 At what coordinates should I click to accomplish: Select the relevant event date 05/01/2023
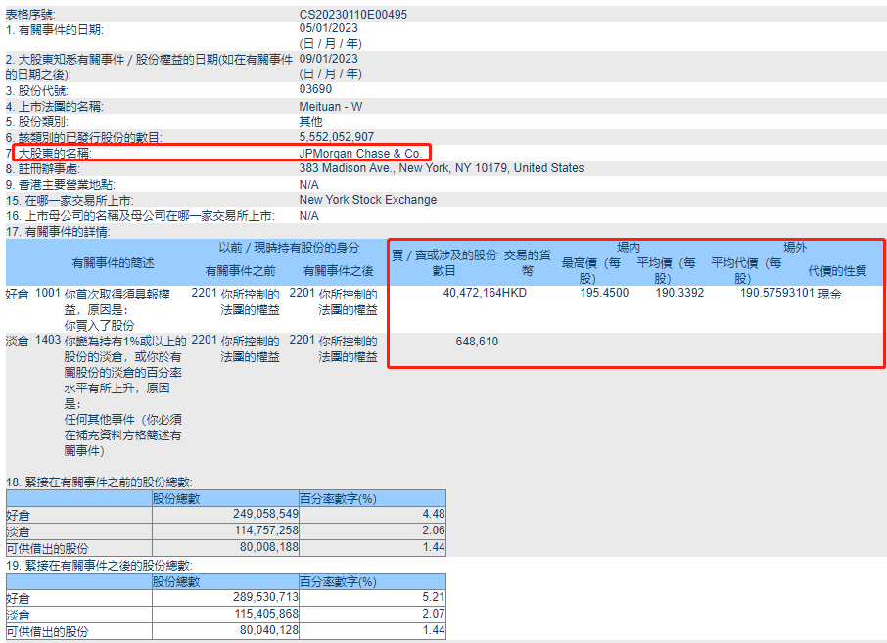pyautogui.click(x=328, y=29)
